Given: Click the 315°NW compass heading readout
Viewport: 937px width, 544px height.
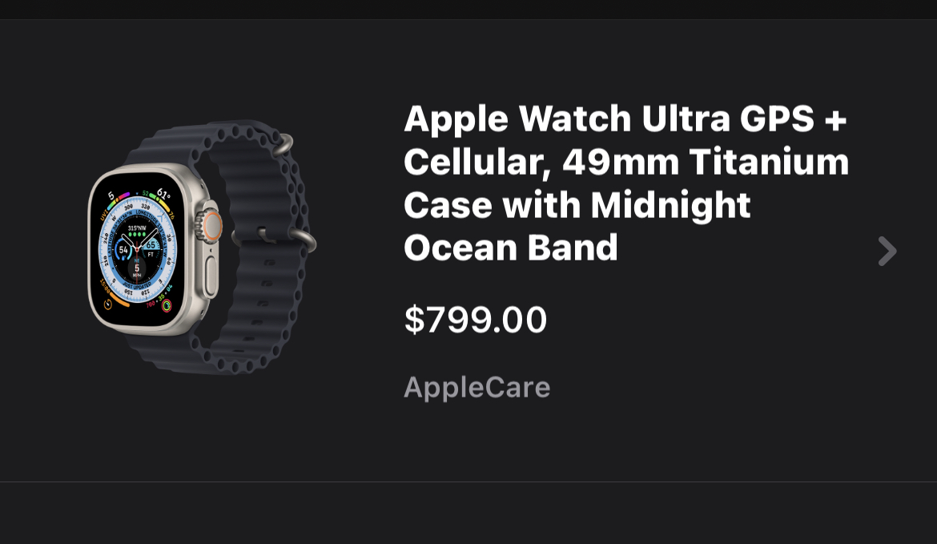Looking at the screenshot, I should pos(137,228).
